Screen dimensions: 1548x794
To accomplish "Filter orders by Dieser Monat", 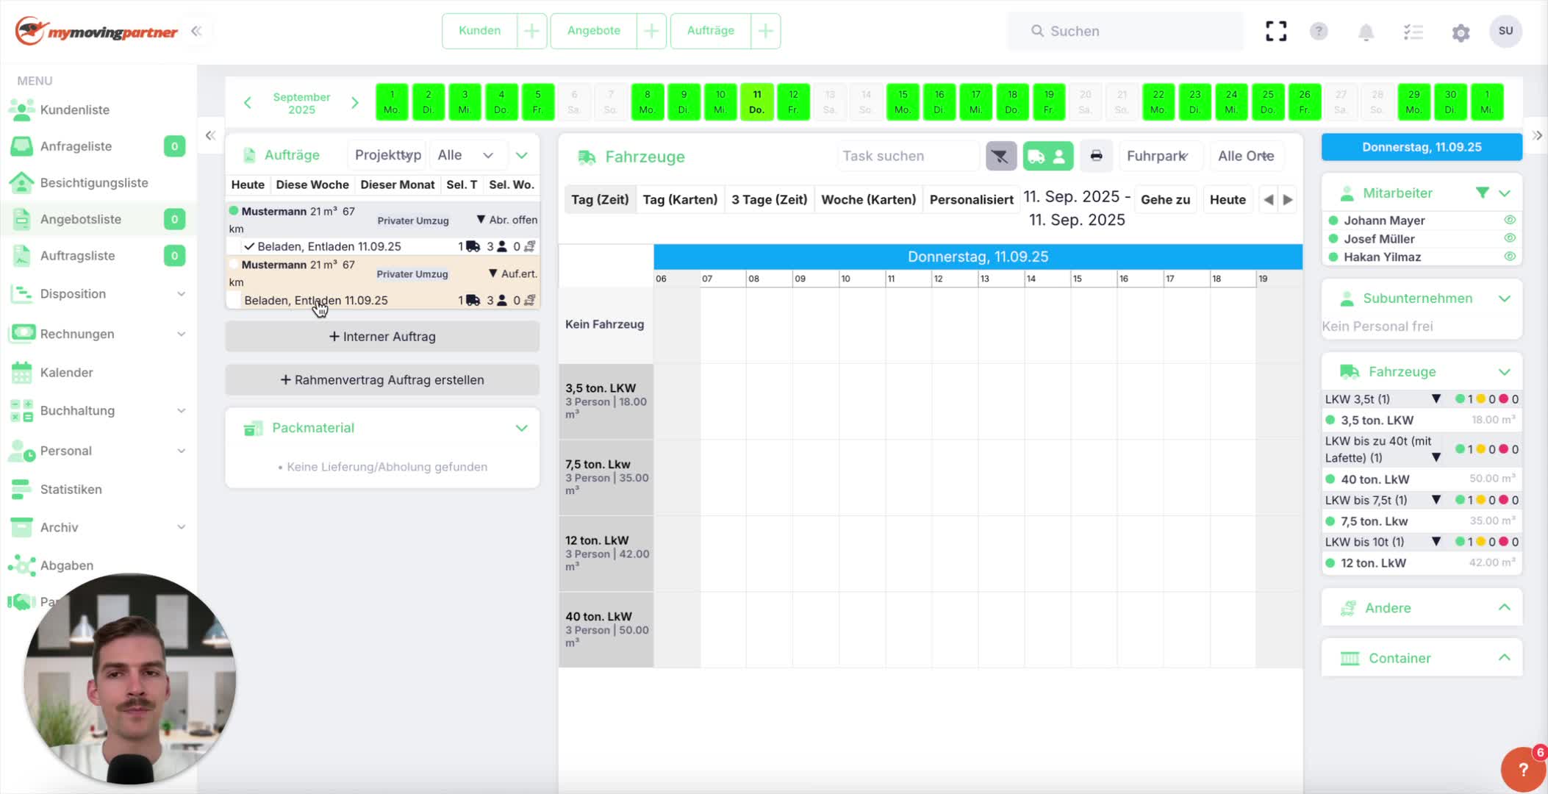I will (x=398, y=185).
